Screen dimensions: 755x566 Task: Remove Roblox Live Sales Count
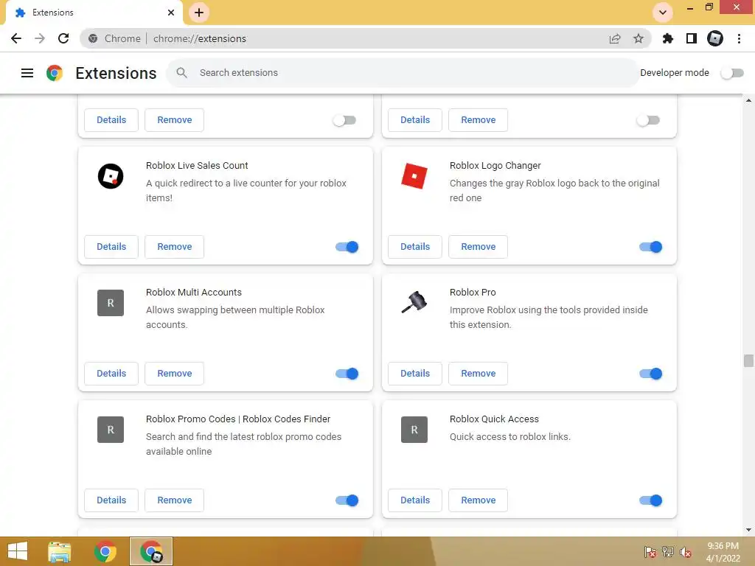pos(174,247)
